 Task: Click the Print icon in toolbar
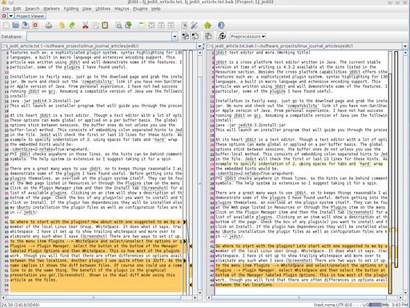pyautogui.click(x=49, y=26)
